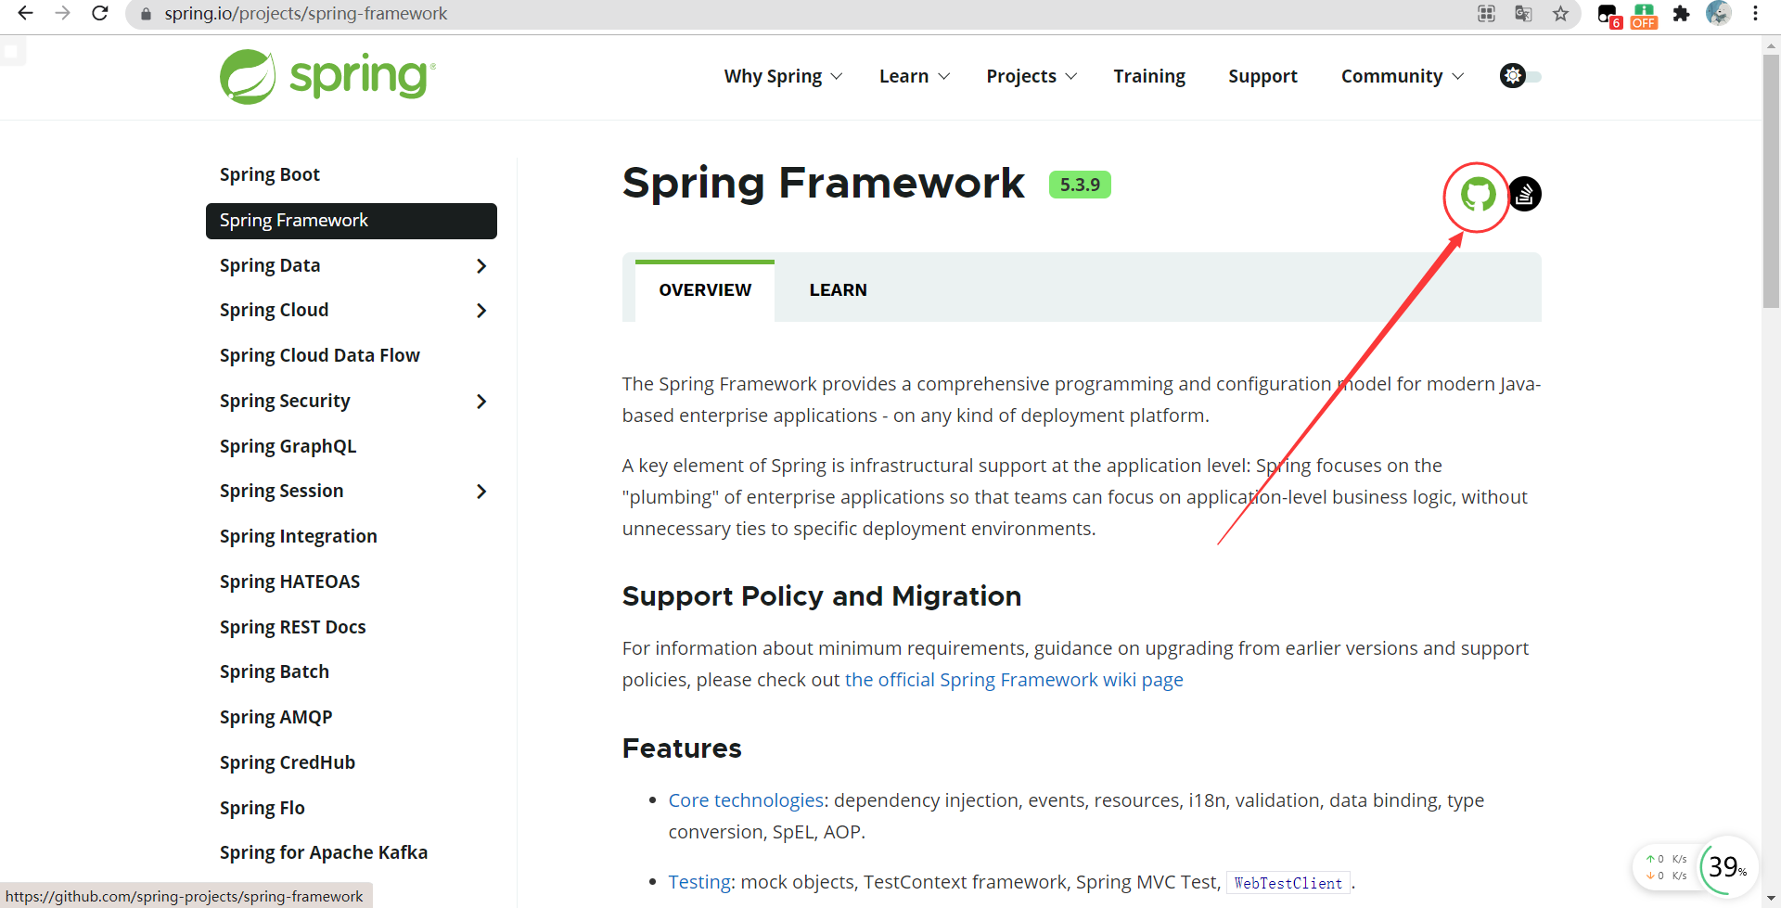1781x908 pixels.
Task: Open Spring HATEOAS in the sidebar
Action: (289, 582)
